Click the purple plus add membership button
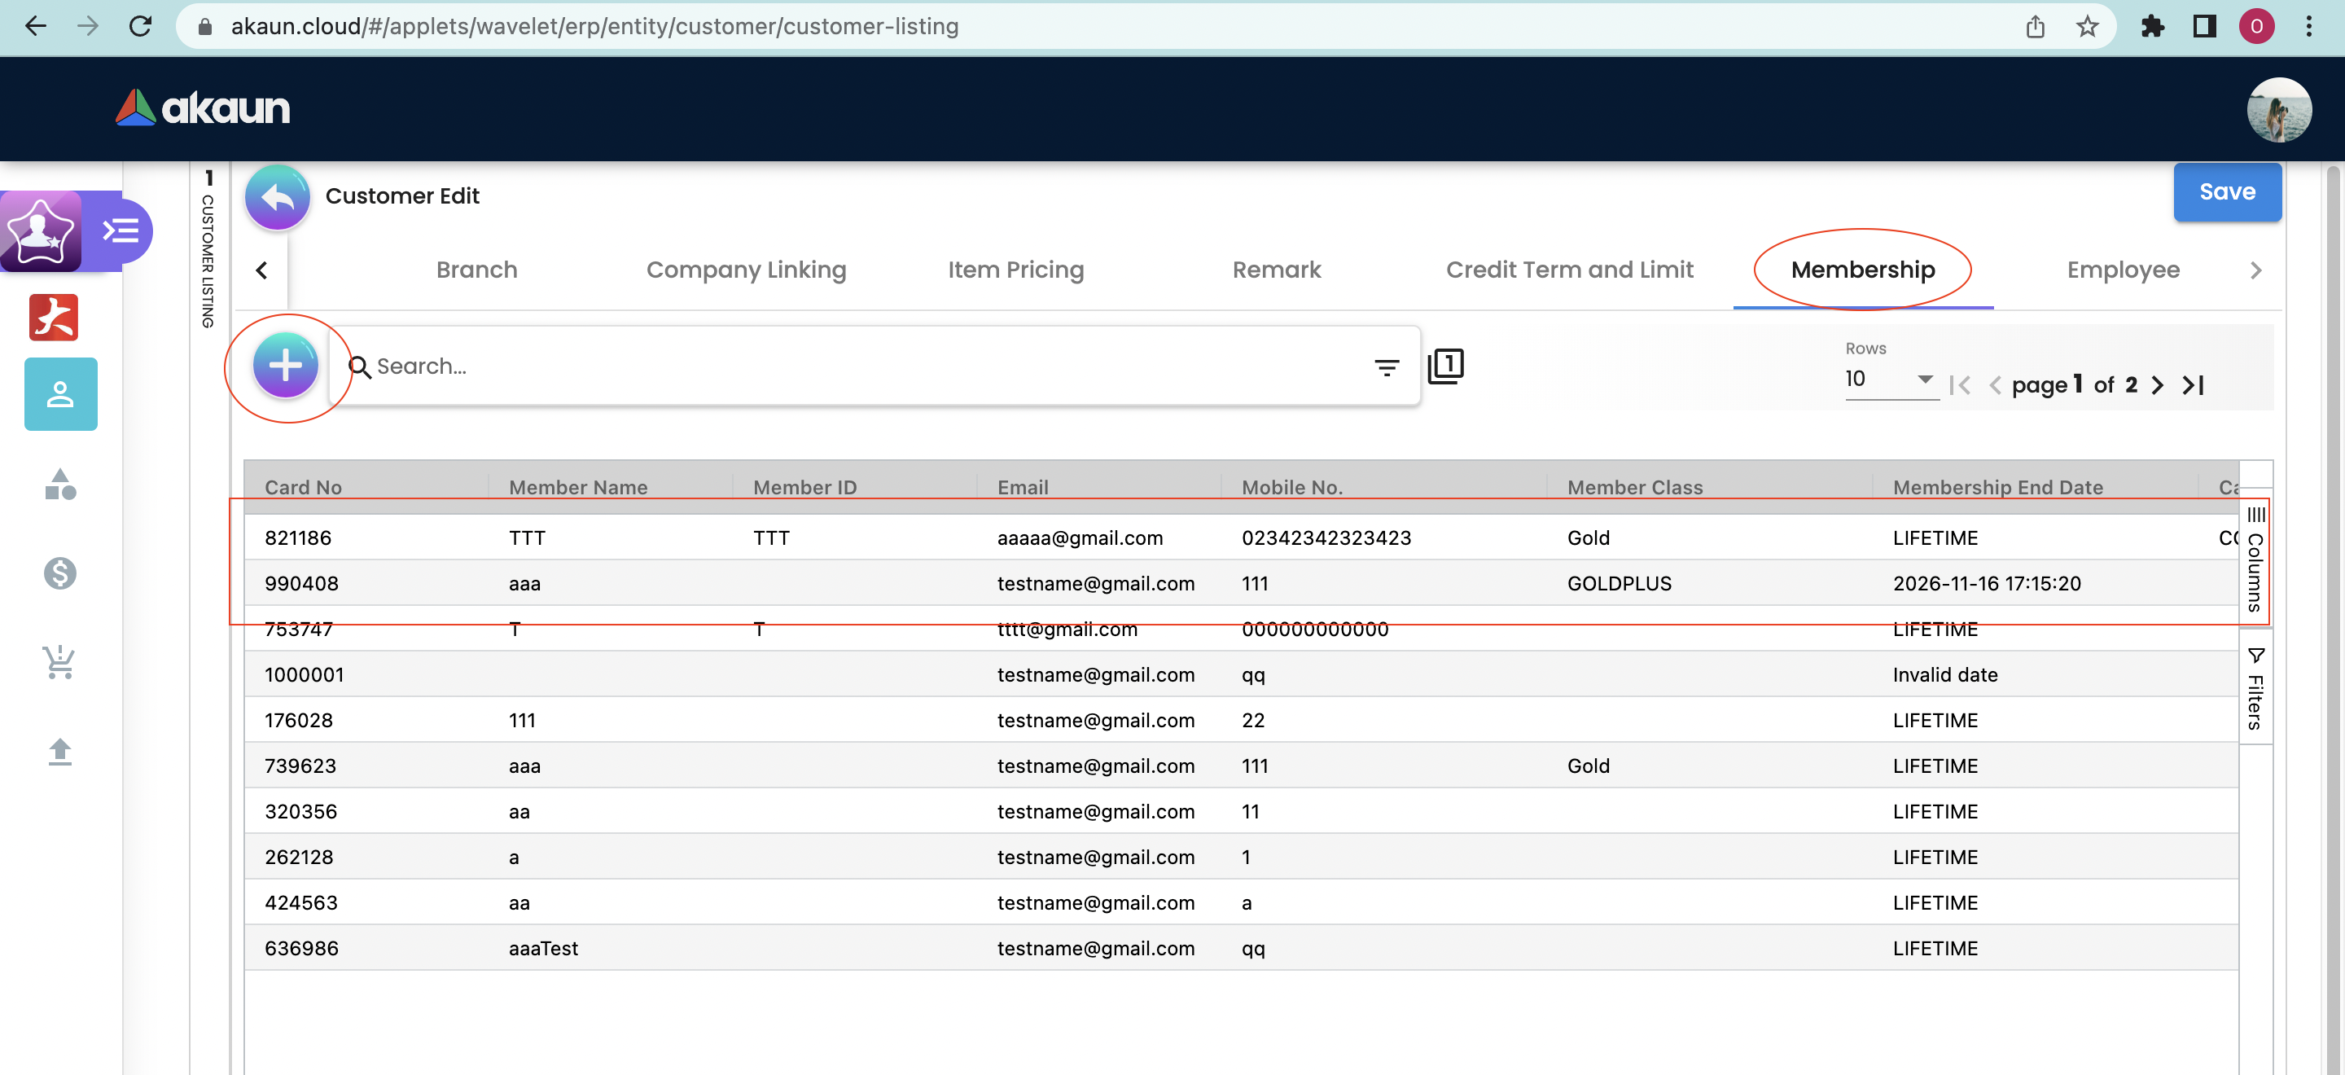This screenshot has width=2345, height=1075. 285,366
